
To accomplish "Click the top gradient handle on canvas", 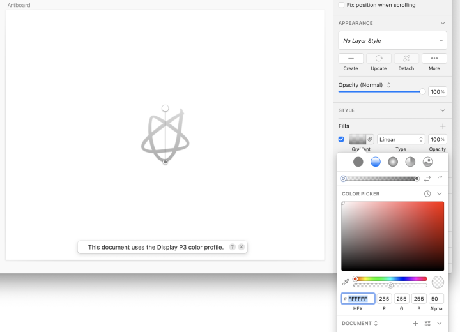I will (165, 109).
